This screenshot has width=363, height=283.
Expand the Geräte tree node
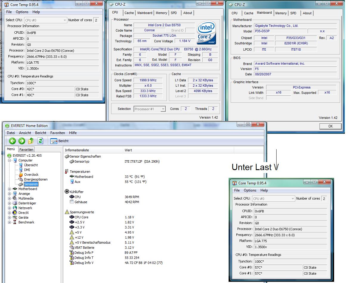[x=10, y=217]
